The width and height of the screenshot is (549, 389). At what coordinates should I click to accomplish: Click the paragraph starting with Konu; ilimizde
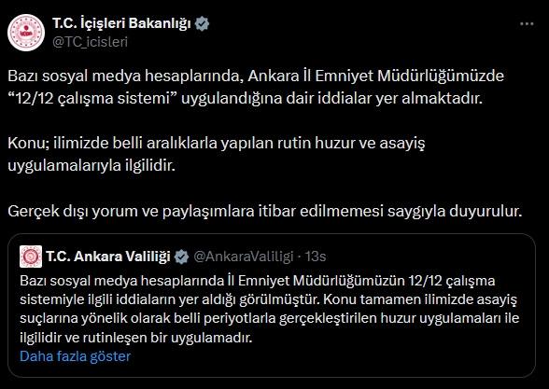point(217,154)
